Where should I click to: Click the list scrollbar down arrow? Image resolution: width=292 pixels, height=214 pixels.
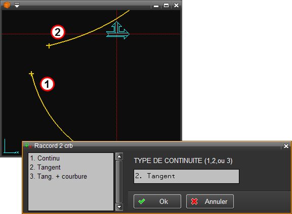(x=119, y=207)
